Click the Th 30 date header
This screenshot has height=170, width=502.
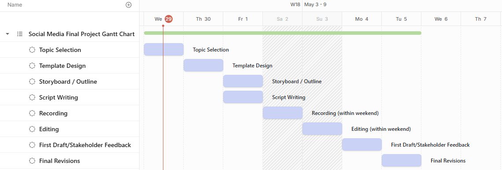(x=203, y=19)
